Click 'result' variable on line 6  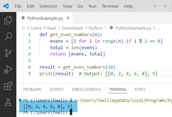pos(47,67)
